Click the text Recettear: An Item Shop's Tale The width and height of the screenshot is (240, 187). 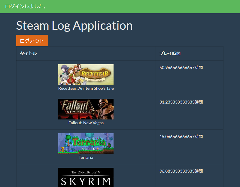click(86, 88)
